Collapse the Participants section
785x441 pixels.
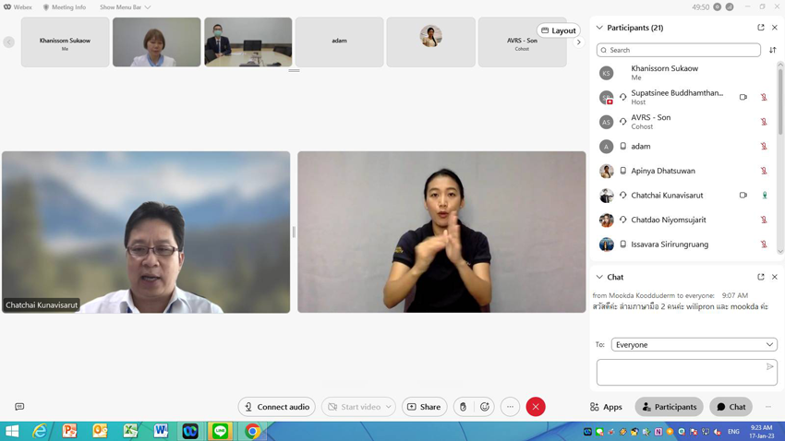coord(599,28)
